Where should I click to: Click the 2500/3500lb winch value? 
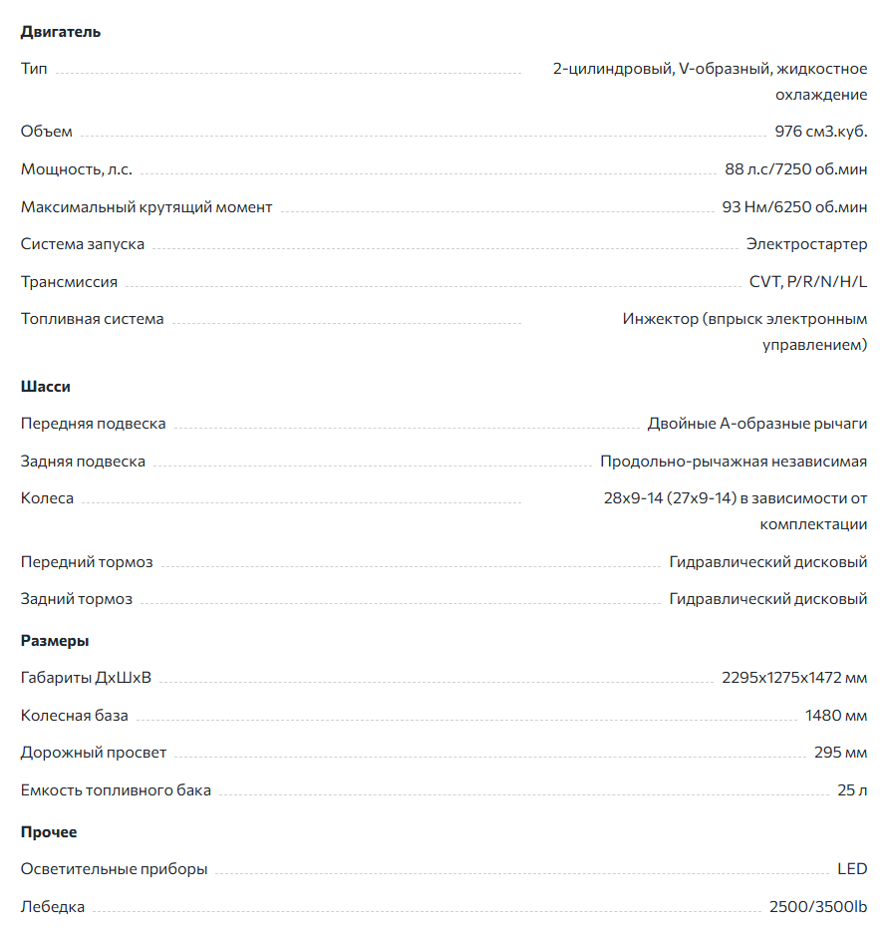click(817, 907)
